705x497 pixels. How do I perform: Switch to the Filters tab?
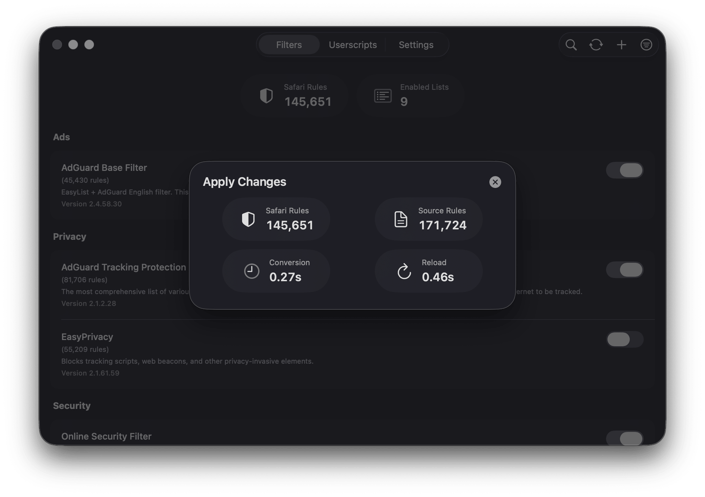tap(289, 45)
